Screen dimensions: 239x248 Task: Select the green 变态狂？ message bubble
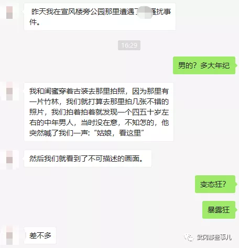coord(215,184)
